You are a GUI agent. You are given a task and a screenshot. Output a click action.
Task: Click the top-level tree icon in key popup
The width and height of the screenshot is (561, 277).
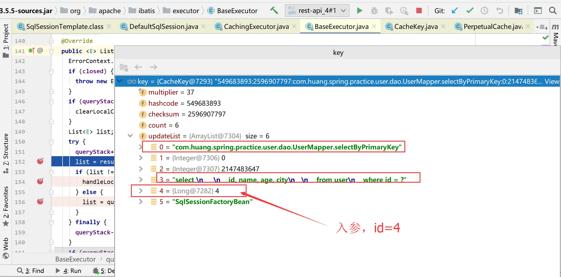[x=124, y=67]
